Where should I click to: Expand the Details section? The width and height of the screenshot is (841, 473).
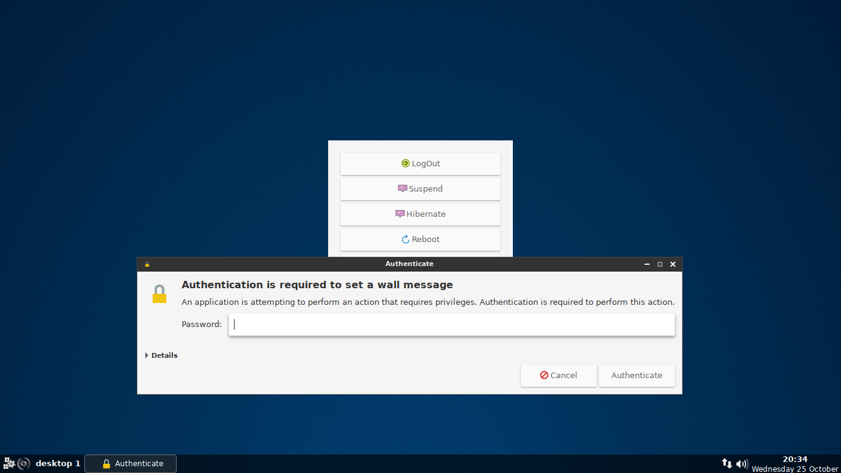(x=161, y=355)
